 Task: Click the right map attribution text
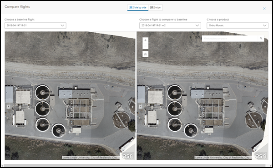(x=223, y=158)
